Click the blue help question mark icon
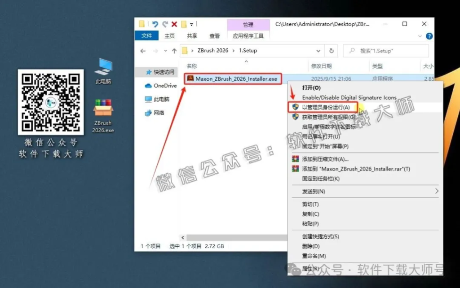 429,36
